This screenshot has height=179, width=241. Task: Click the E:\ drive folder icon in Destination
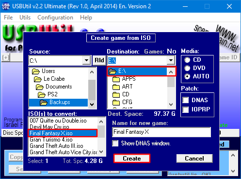(112, 71)
